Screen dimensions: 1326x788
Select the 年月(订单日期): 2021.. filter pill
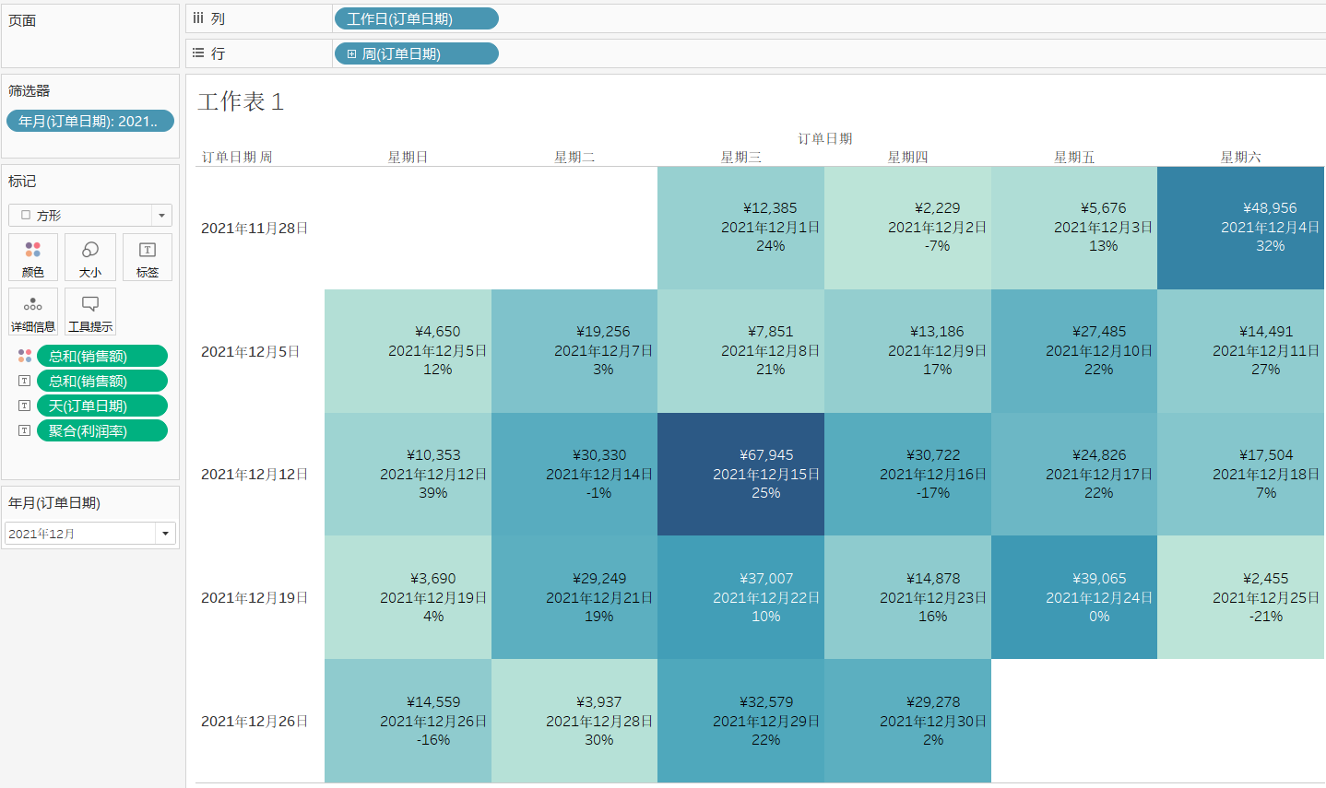[90, 121]
